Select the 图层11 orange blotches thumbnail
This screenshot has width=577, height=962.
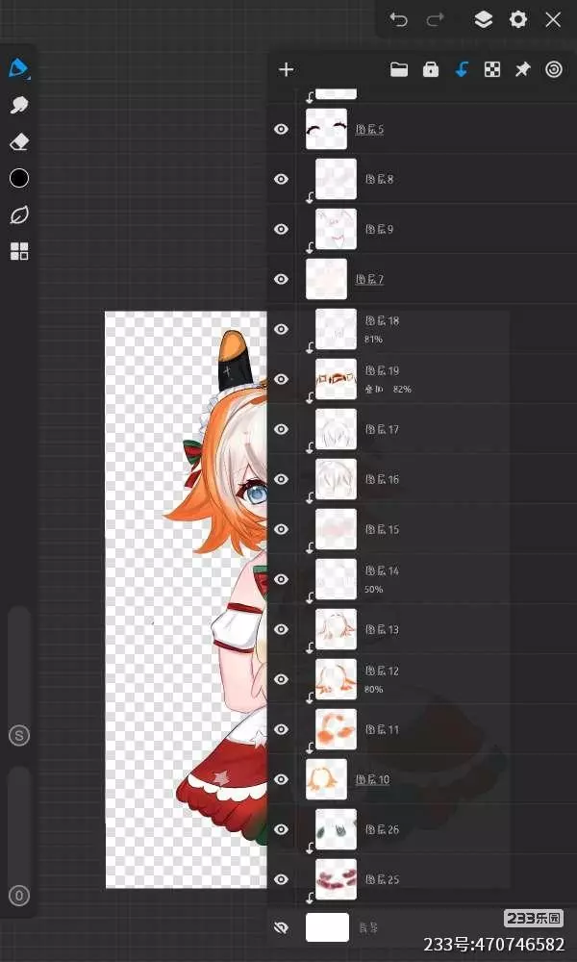336,729
